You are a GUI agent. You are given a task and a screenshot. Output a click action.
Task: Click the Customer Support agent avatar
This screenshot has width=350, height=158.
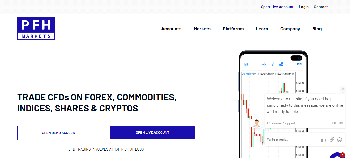tap(257, 123)
